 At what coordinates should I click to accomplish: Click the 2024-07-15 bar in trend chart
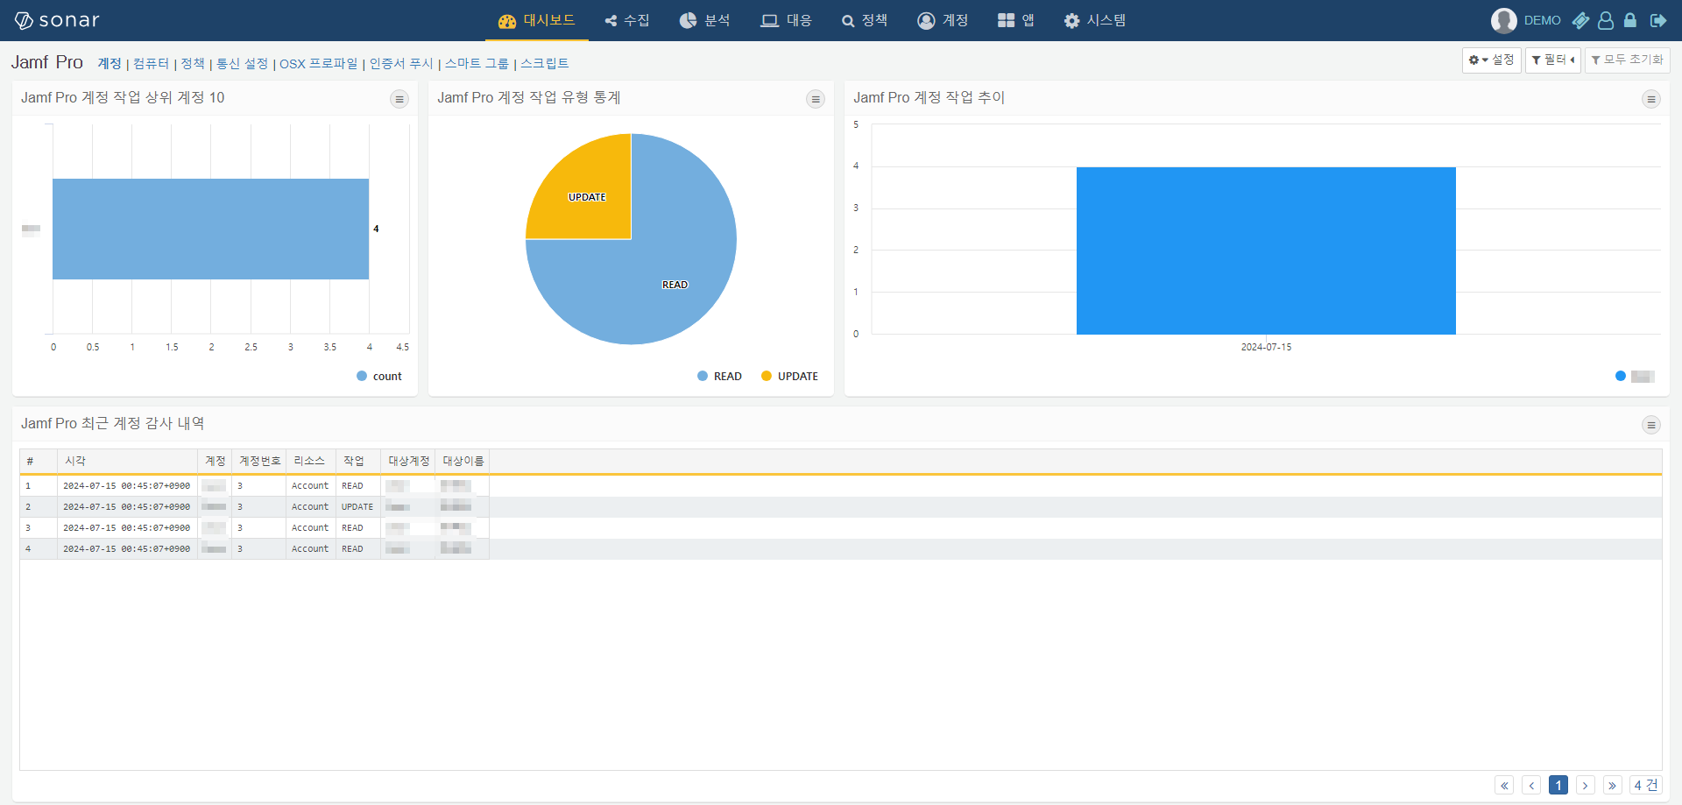pyautogui.click(x=1266, y=251)
